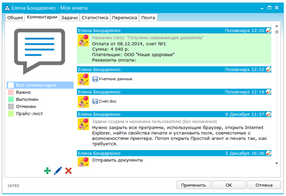Click round status icon next to 6 Декабря 11:37
Screen dimensions: 286x196
269,114
